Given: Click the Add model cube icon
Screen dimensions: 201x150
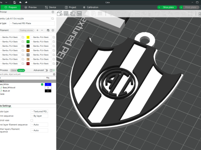Looking at the screenshot, I should pos(59,13).
